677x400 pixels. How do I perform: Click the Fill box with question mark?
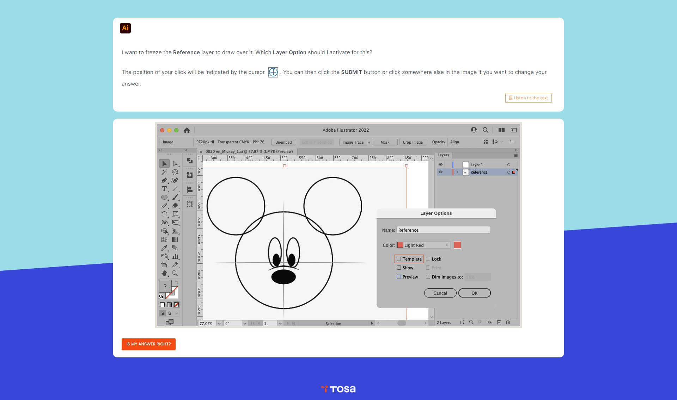click(x=165, y=286)
